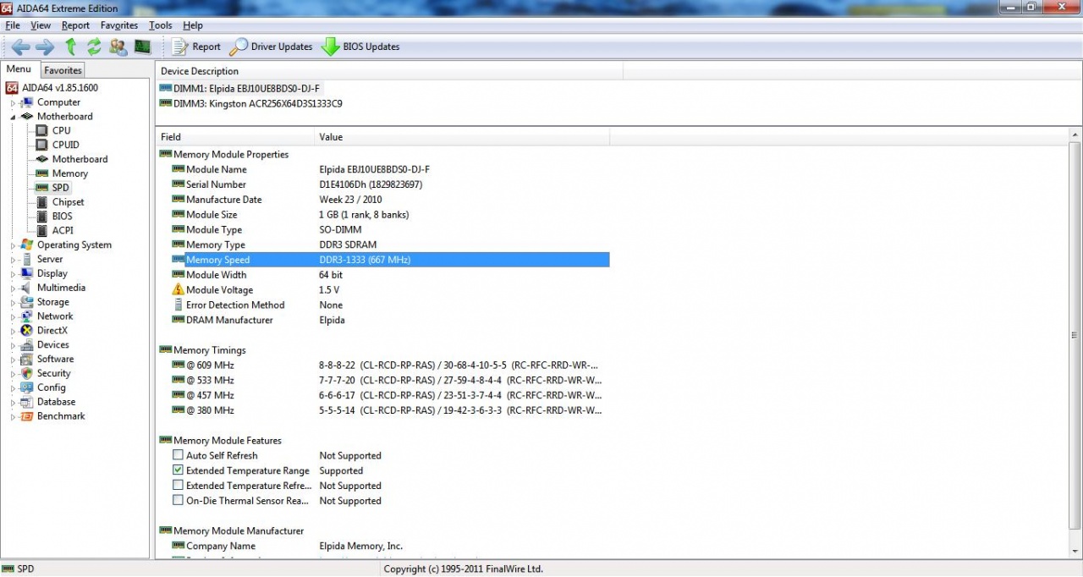Open the Report menu
The width and height of the screenshot is (1083, 577).
click(75, 25)
